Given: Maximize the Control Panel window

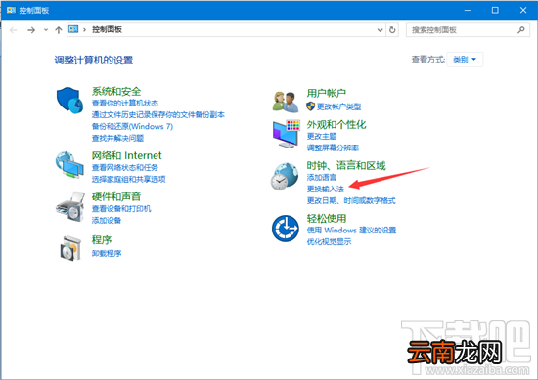Looking at the screenshot, I should point(495,10).
